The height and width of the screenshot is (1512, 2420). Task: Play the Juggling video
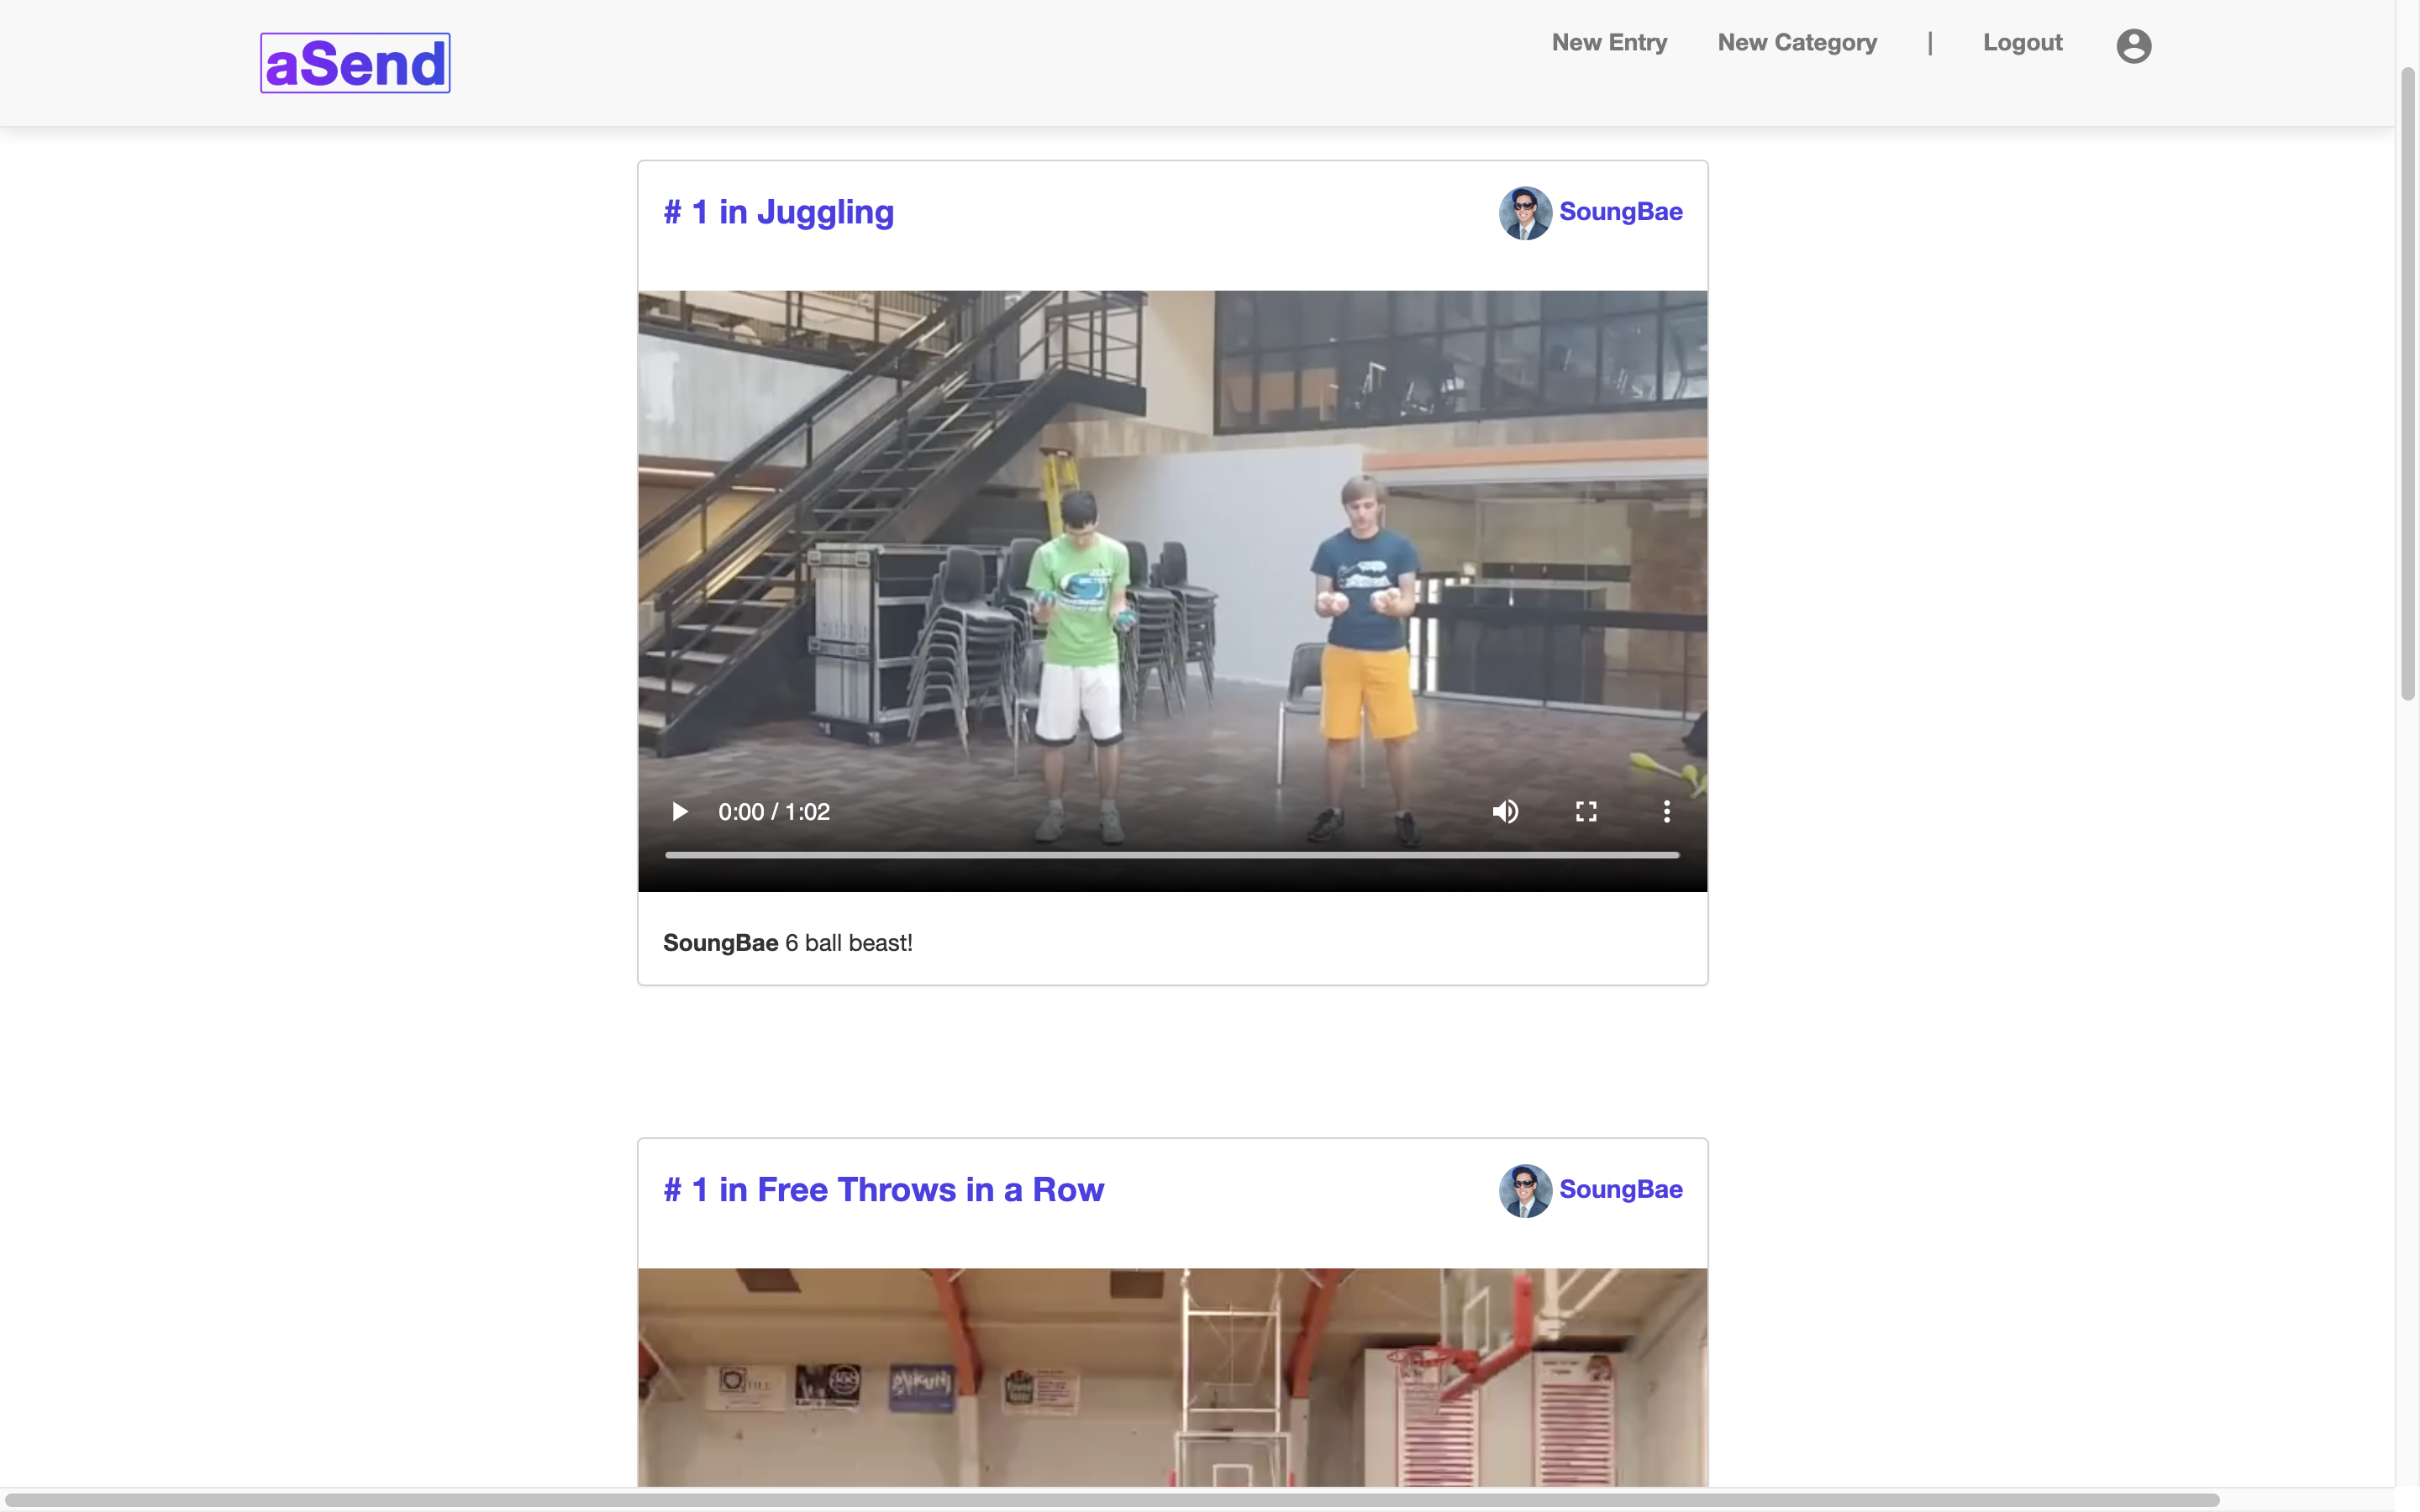click(x=679, y=811)
